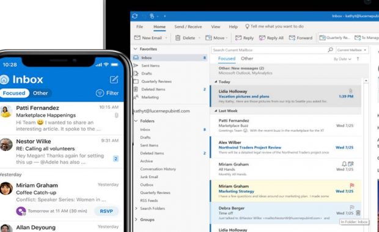Click the meeting icon on All Hands email

(x=350, y=164)
